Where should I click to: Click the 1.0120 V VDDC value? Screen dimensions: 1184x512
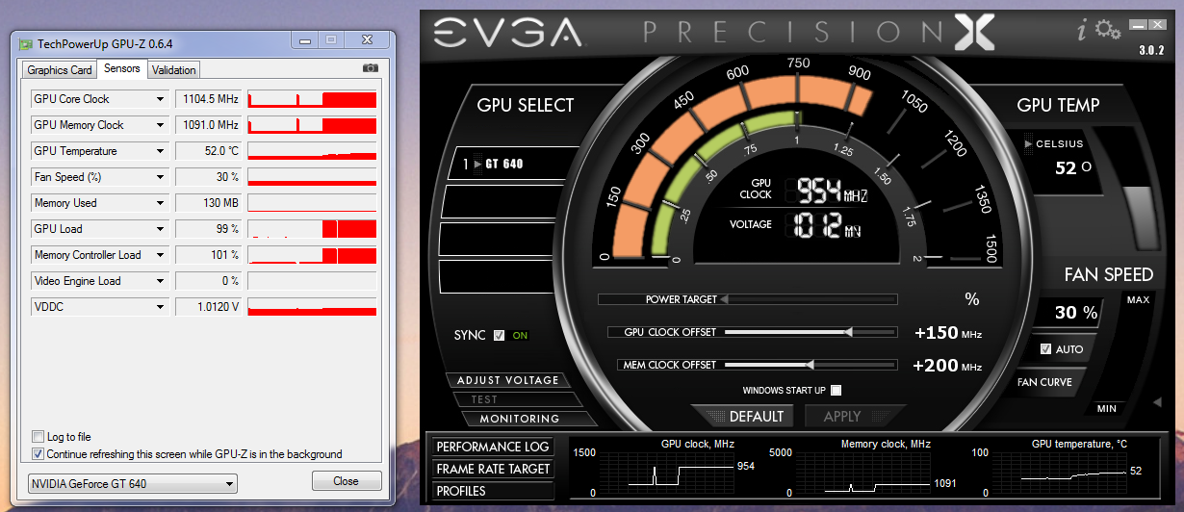click(207, 307)
